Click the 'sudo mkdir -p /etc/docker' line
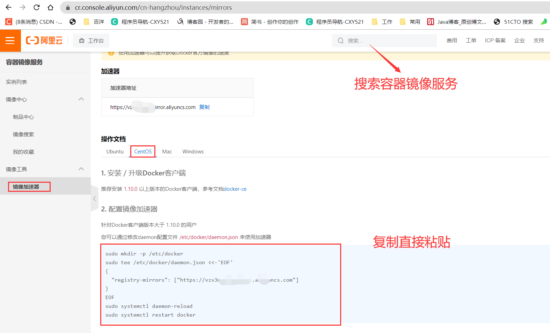Viewport: 550px width, 333px height. [x=144, y=254]
